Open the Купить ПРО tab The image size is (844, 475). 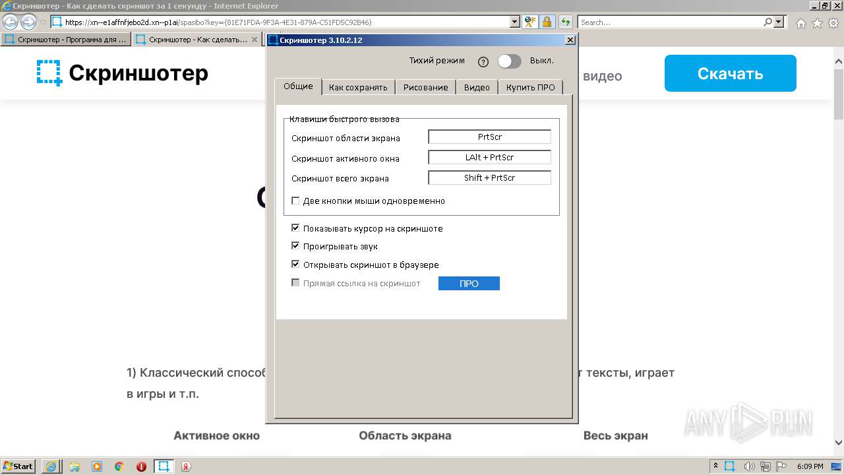click(531, 87)
